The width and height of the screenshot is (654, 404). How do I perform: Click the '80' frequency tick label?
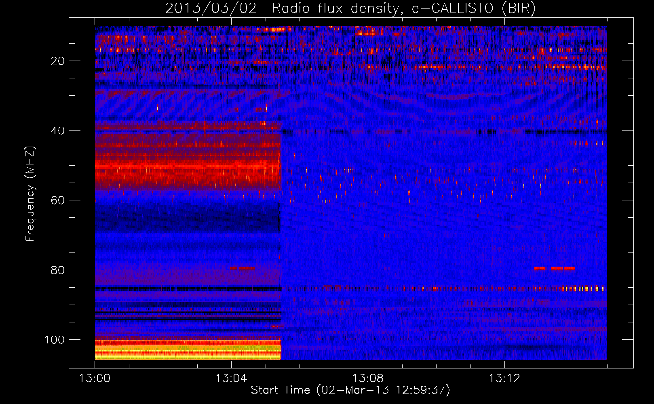click(x=58, y=270)
